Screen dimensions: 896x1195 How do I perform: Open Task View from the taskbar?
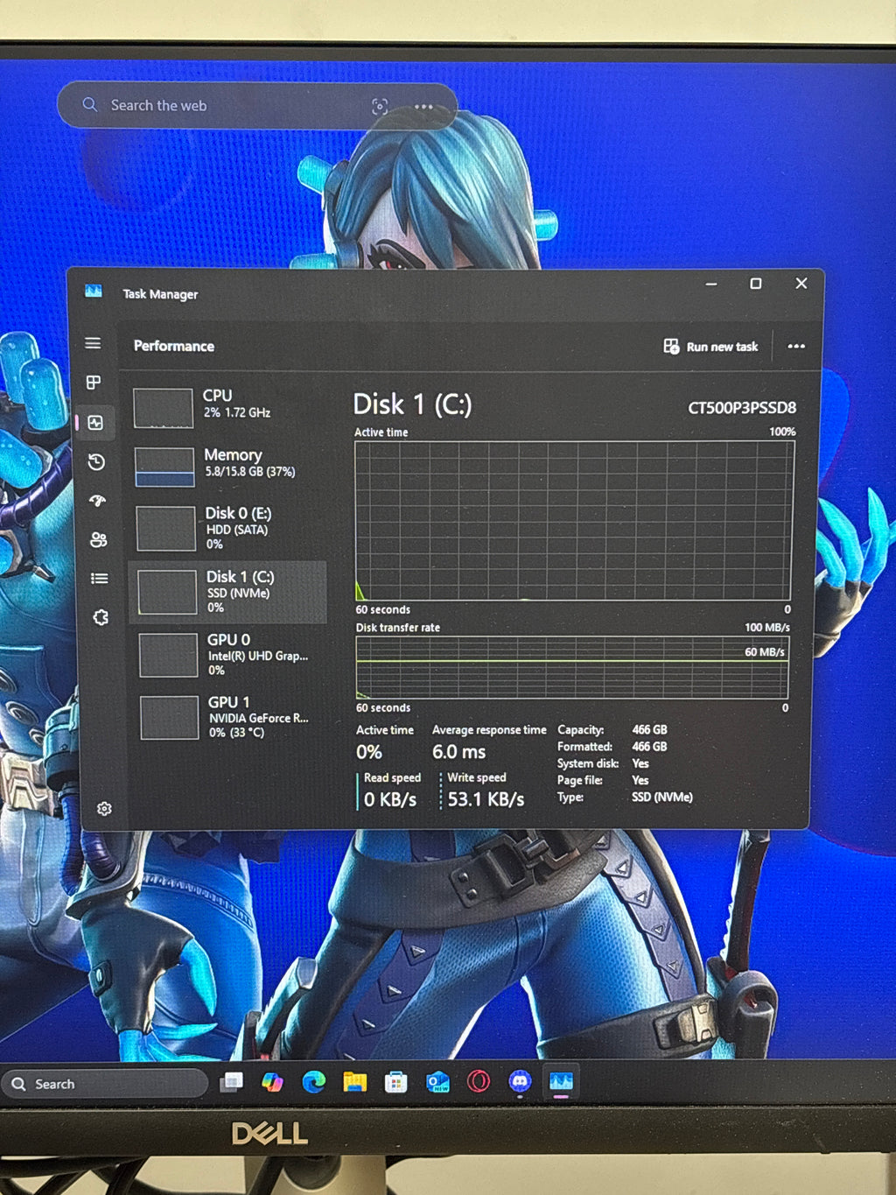232,1083
